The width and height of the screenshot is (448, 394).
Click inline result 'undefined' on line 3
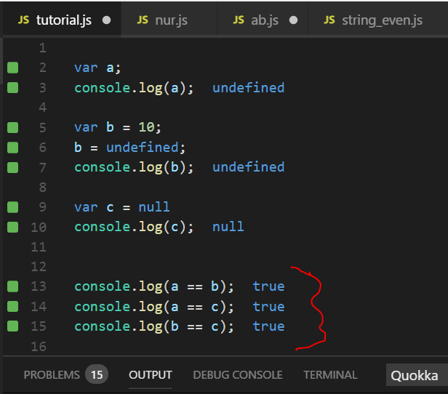[248, 88]
